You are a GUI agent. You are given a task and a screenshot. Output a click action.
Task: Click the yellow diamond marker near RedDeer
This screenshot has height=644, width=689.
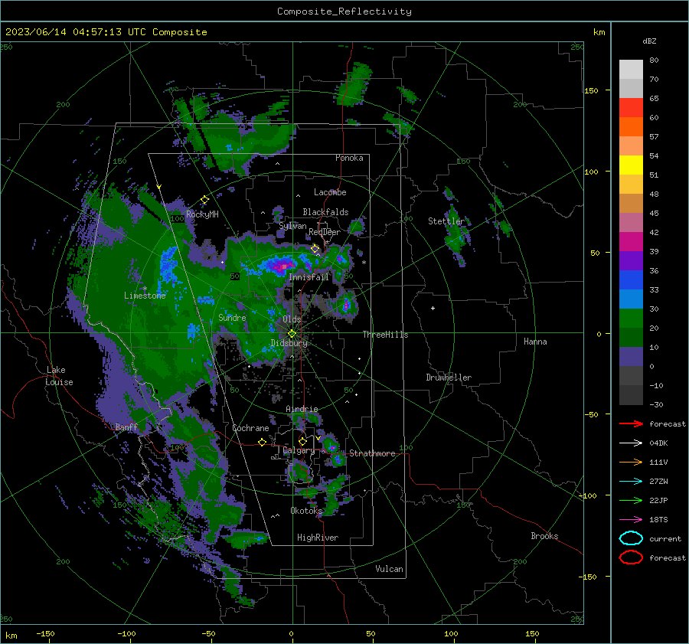(315, 249)
